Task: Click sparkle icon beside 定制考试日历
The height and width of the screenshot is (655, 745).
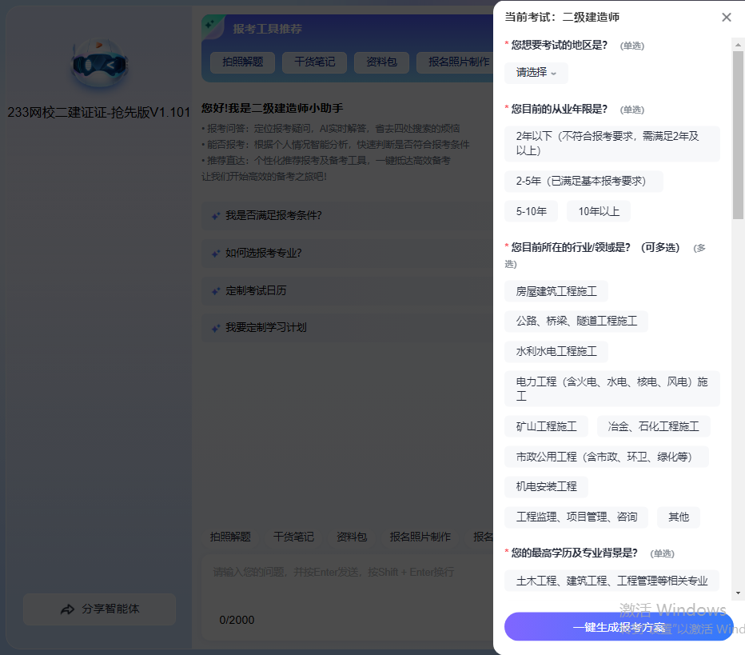Action: [215, 290]
